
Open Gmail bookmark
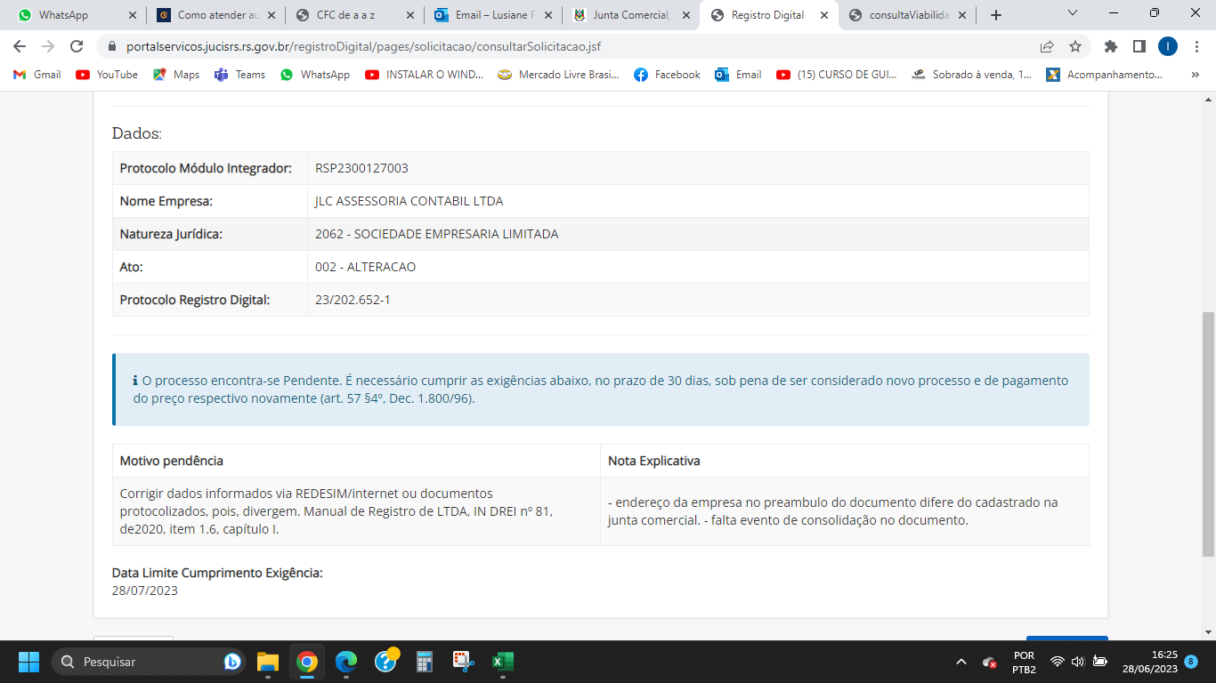(37, 75)
